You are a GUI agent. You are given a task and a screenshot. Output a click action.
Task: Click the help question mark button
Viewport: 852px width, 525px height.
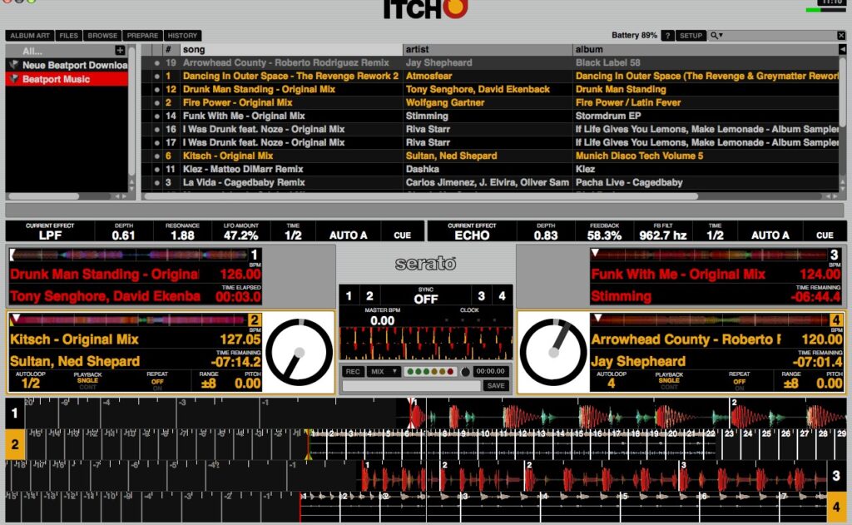(667, 36)
